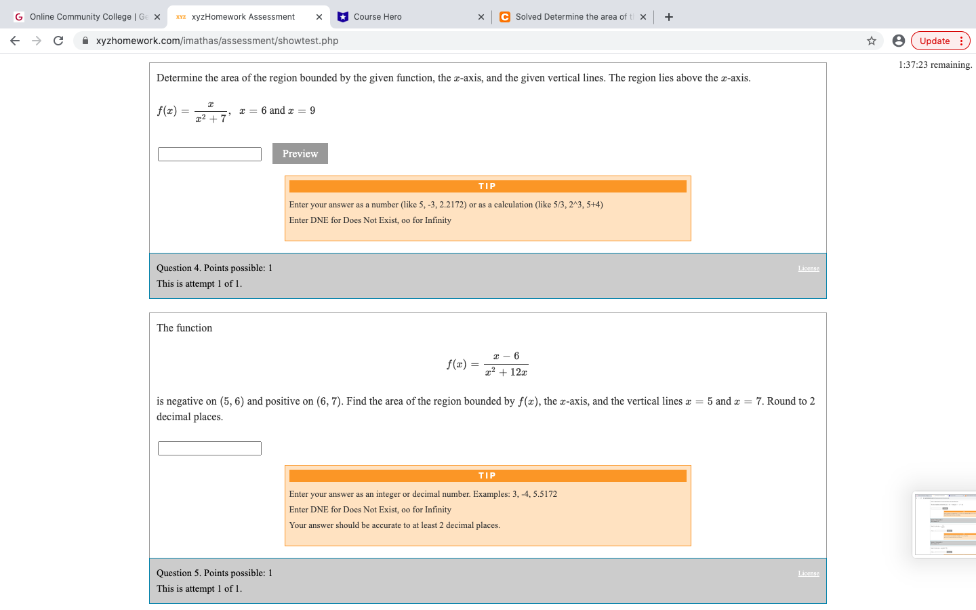Bookmark this page with the star icon
Viewport: 976px width, 610px height.
[x=872, y=41]
